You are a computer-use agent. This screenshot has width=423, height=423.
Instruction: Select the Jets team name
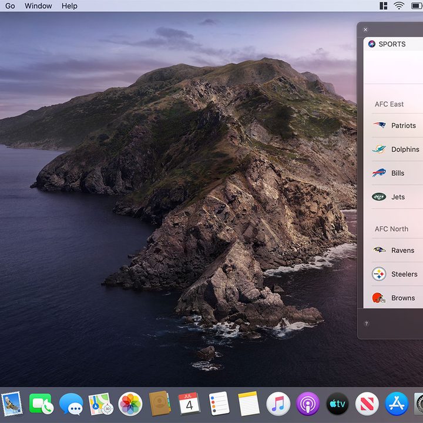(398, 197)
